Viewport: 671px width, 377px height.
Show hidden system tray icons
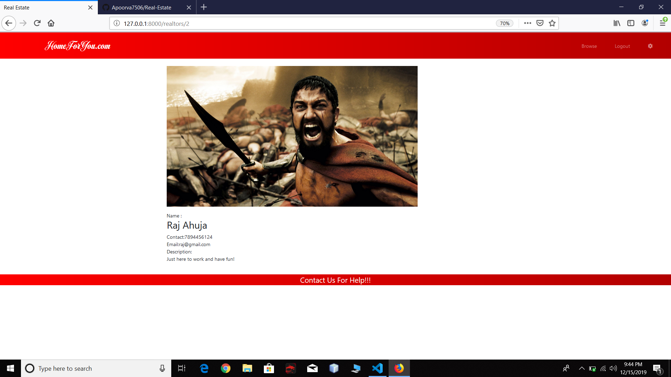[x=582, y=368]
